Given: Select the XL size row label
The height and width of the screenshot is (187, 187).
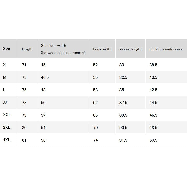Looking at the screenshot, I should 6,102.
